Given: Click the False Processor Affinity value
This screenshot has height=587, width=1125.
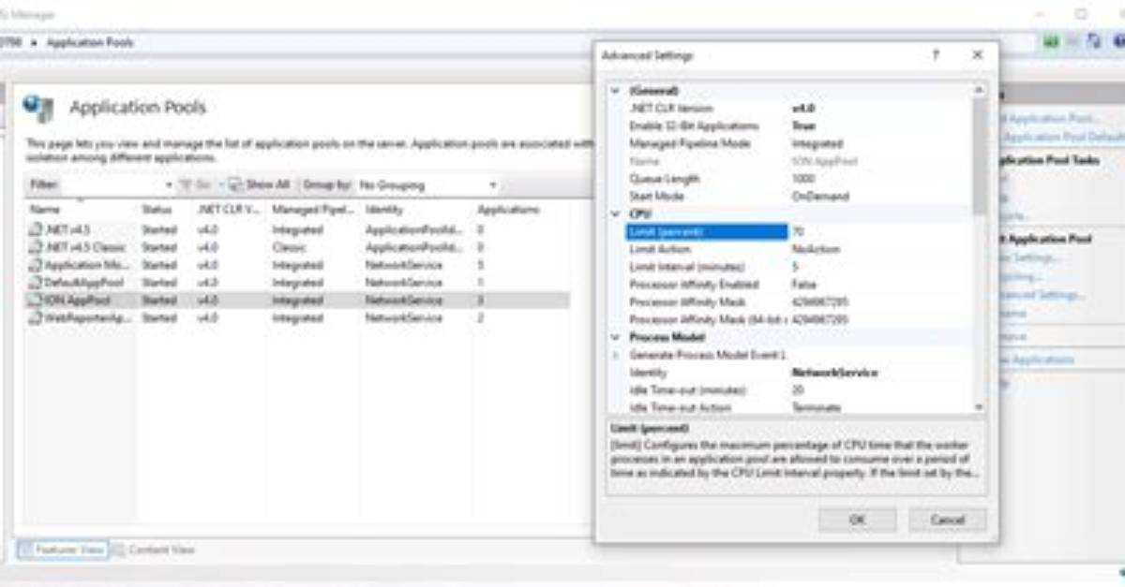Looking at the screenshot, I should pyautogui.click(x=803, y=285).
